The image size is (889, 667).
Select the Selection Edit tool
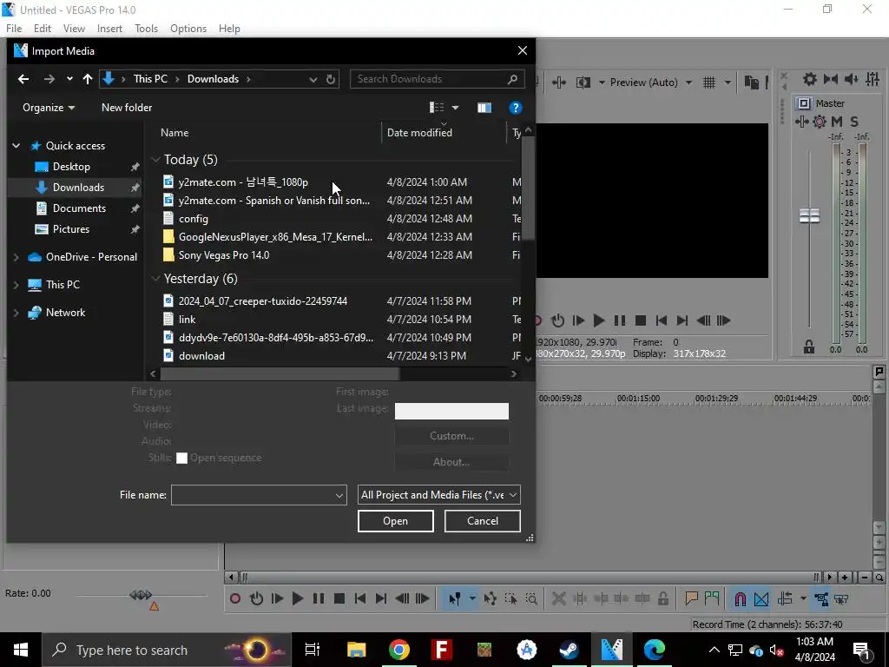(x=510, y=598)
